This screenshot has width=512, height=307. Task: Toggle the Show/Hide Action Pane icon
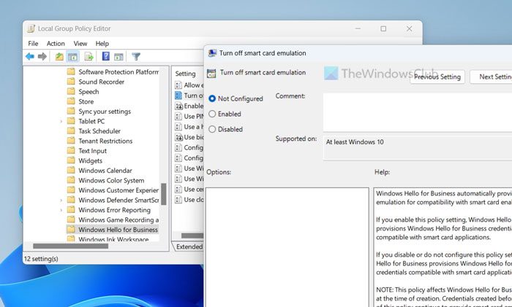click(x=118, y=57)
